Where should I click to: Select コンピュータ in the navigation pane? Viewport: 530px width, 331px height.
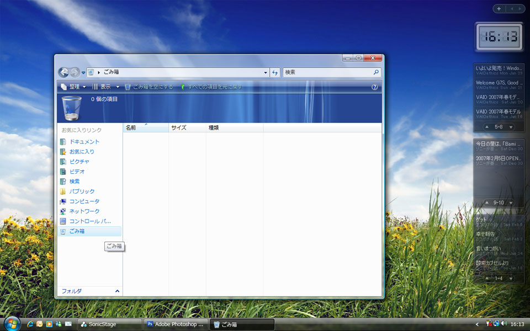(x=84, y=201)
